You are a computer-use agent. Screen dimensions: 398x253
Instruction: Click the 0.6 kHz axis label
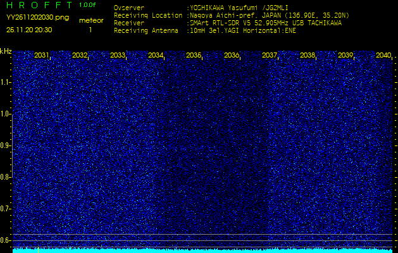click(x=5, y=240)
